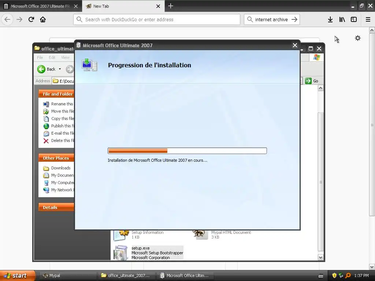Viewport: 375px width, 281px height.
Task: Close the New Tab browser tab
Action: click(158, 6)
